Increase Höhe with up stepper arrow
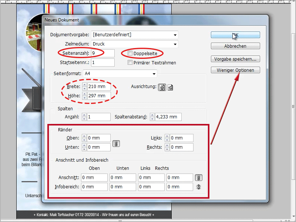 pos(84,94)
